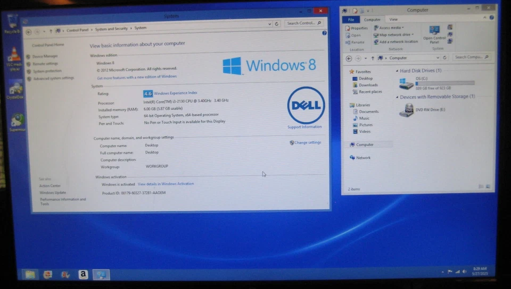Open the recent locations dropdown in the Computer window
This screenshot has width=511, height=289.
[x=365, y=58]
